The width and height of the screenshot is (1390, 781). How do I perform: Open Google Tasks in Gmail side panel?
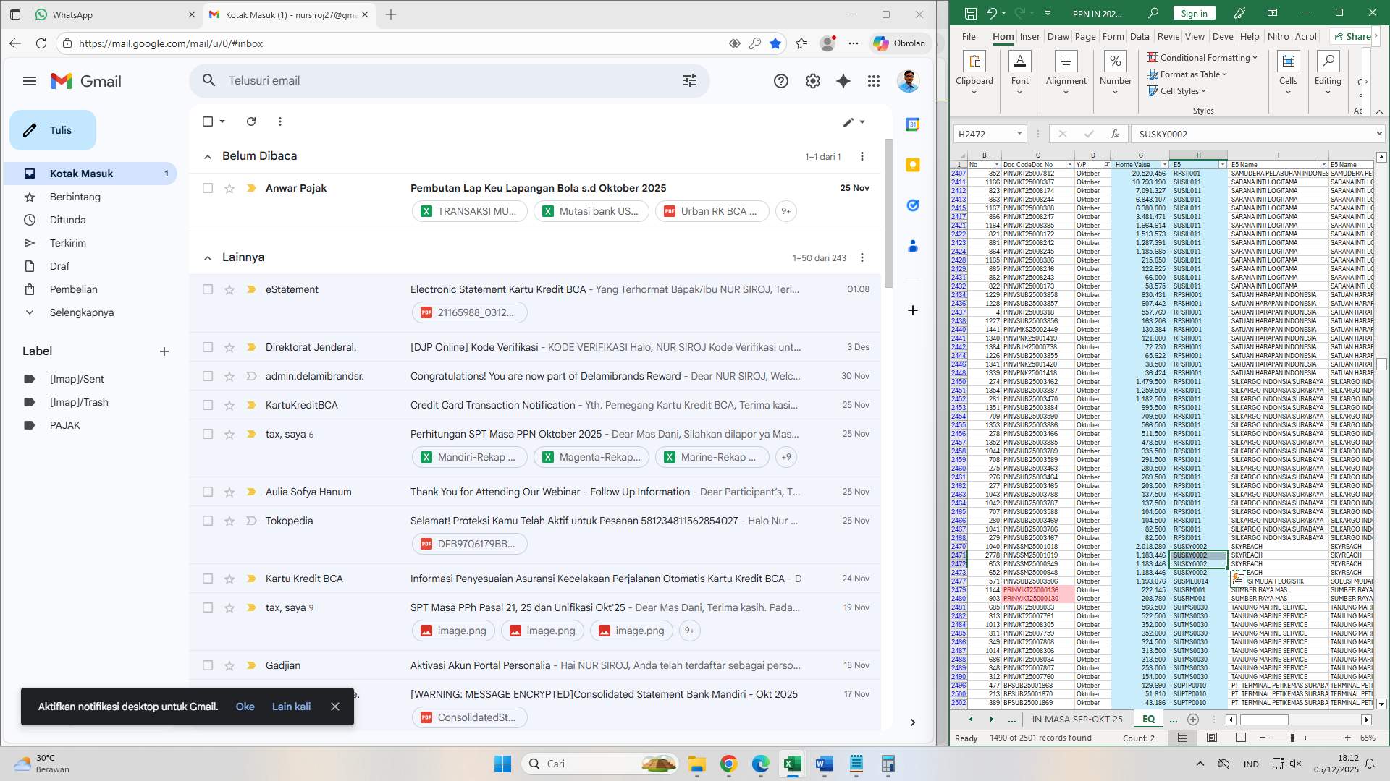[x=913, y=206]
